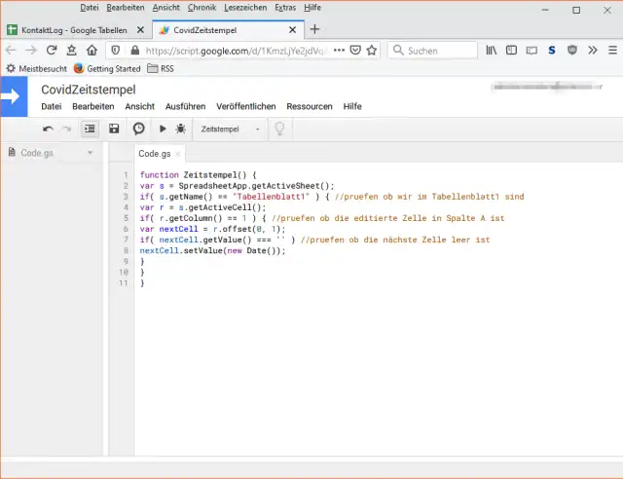Screen dimensions: 623x479
Task: Click the Apps Script blue arrow logo
Action: (x=12, y=96)
